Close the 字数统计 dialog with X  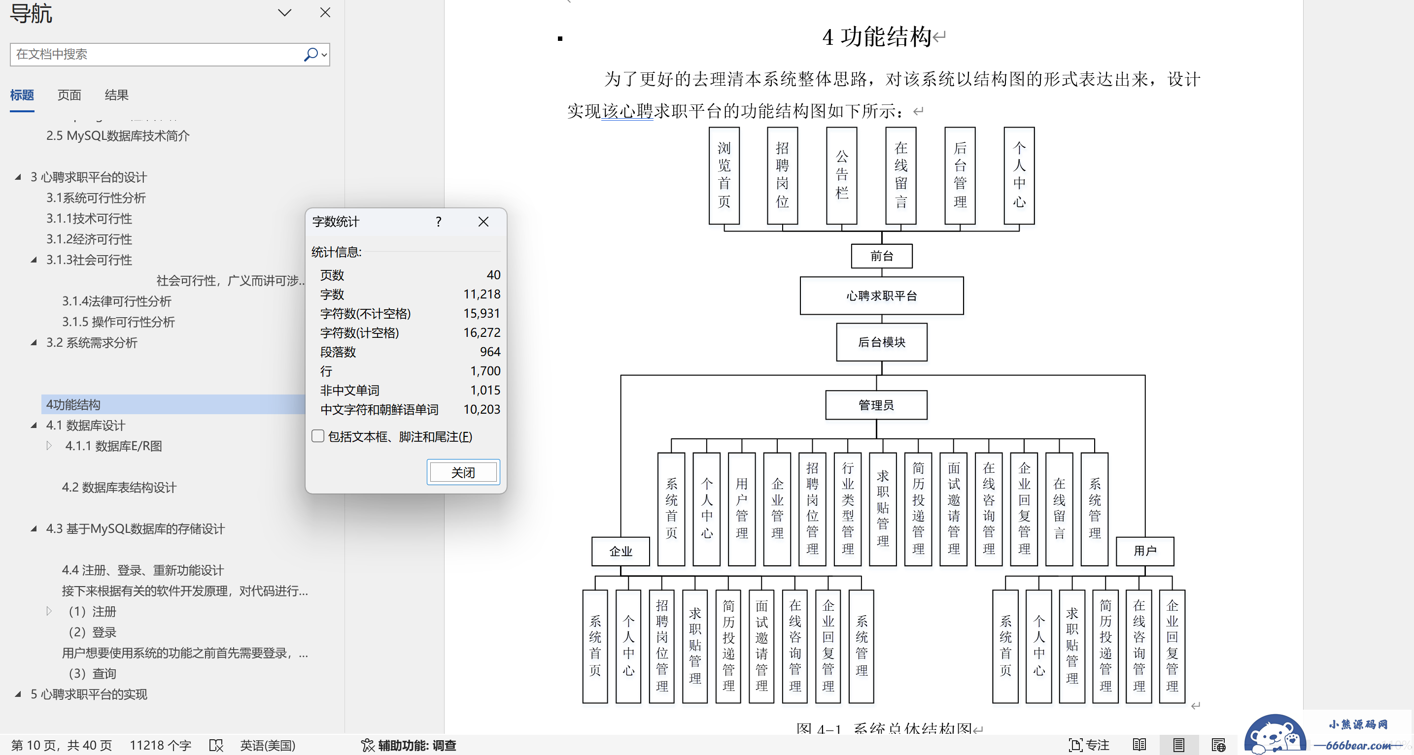coord(483,222)
